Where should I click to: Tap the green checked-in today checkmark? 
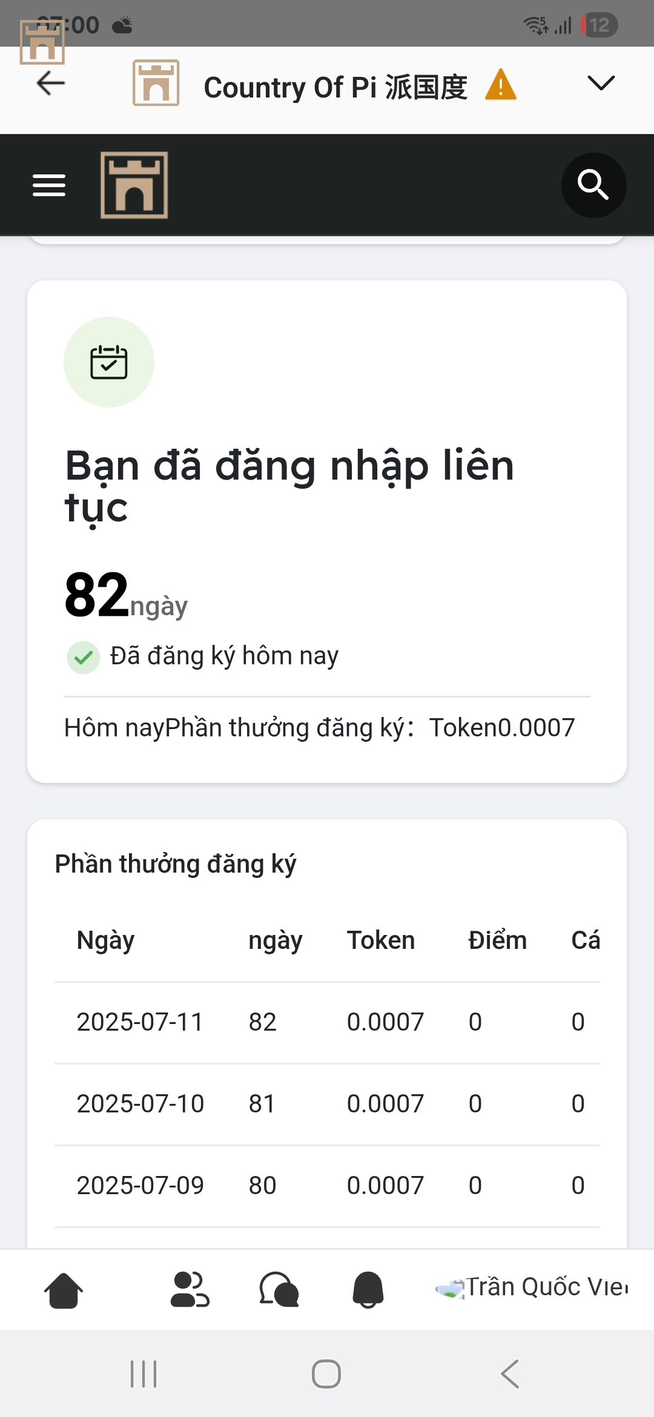click(84, 657)
